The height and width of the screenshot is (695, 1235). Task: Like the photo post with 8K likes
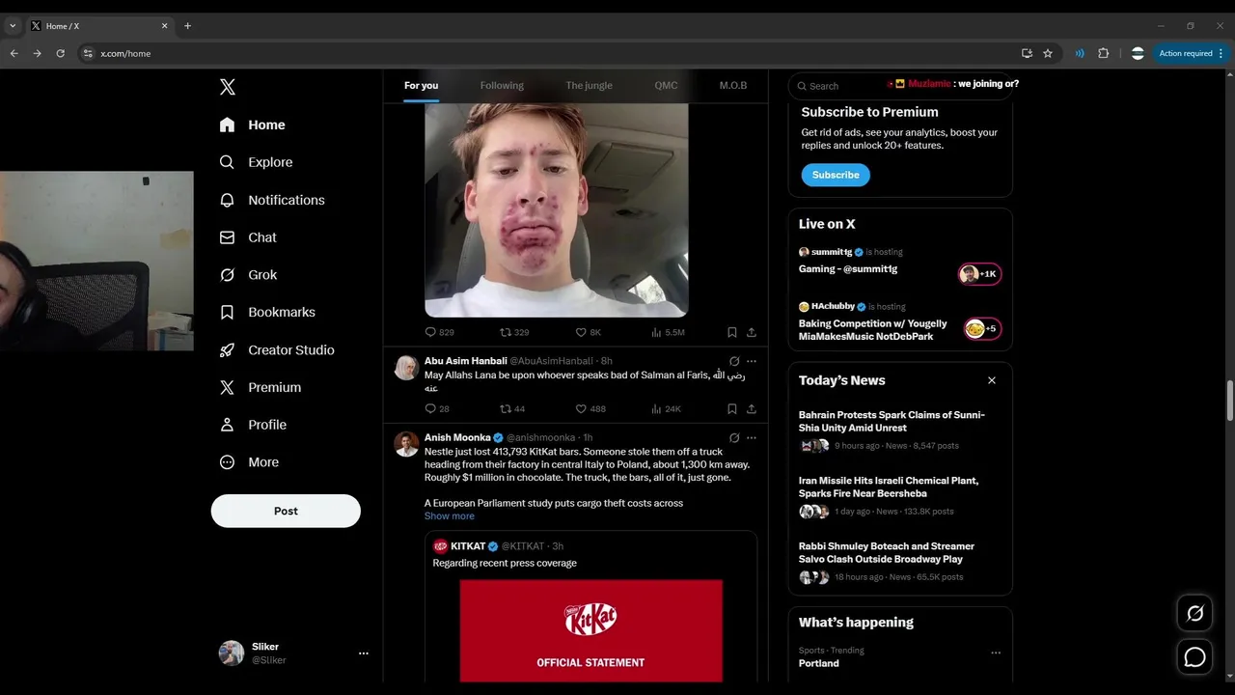[588, 332]
